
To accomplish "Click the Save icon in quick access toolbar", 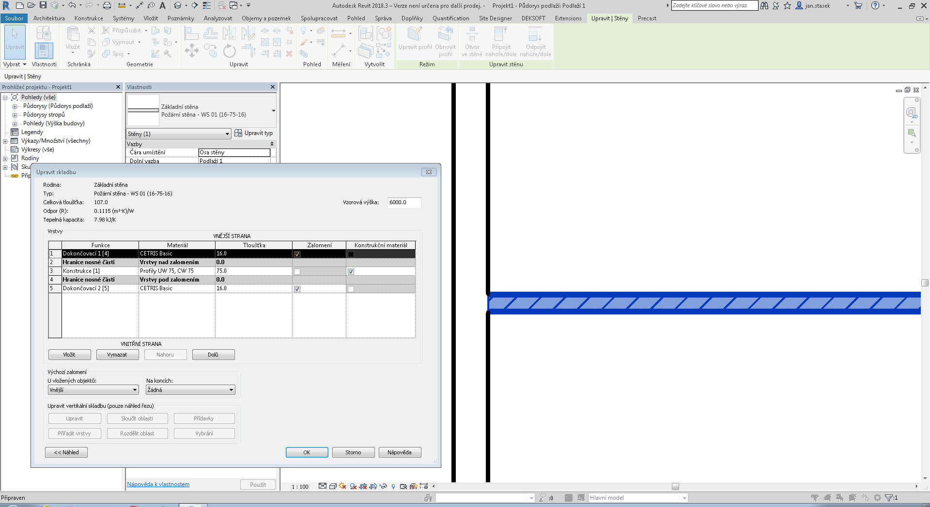I will (43, 5).
